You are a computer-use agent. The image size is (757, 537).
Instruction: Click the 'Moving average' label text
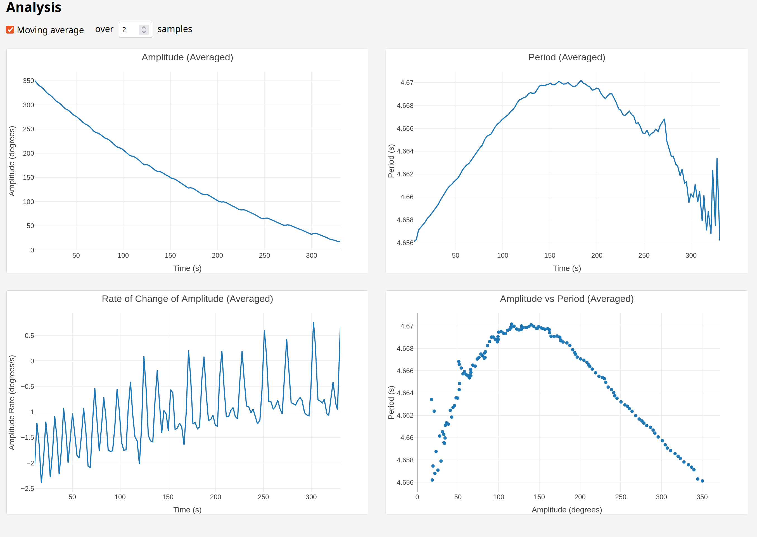click(x=50, y=30)
